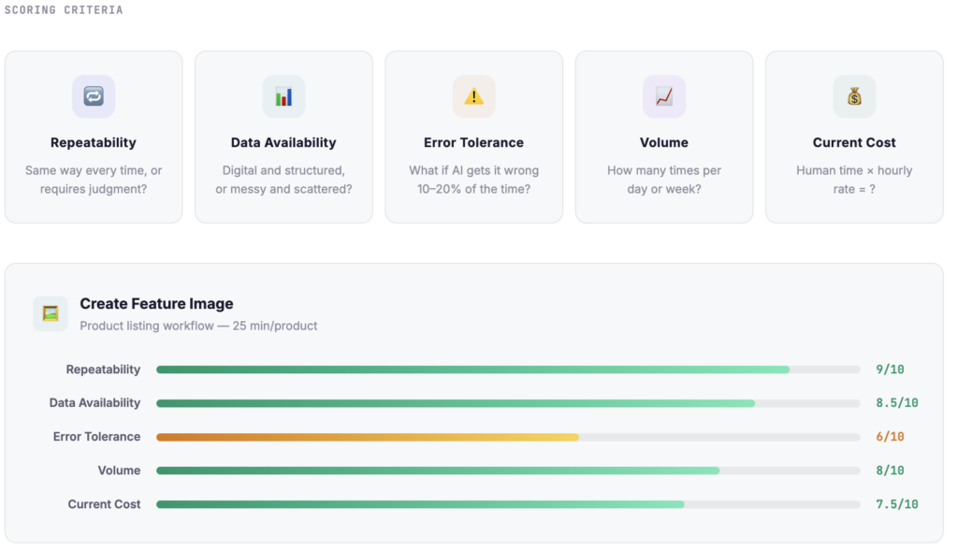Click the Current Cost progress bar
The image size is (958, 552).
tap(420, 504)
